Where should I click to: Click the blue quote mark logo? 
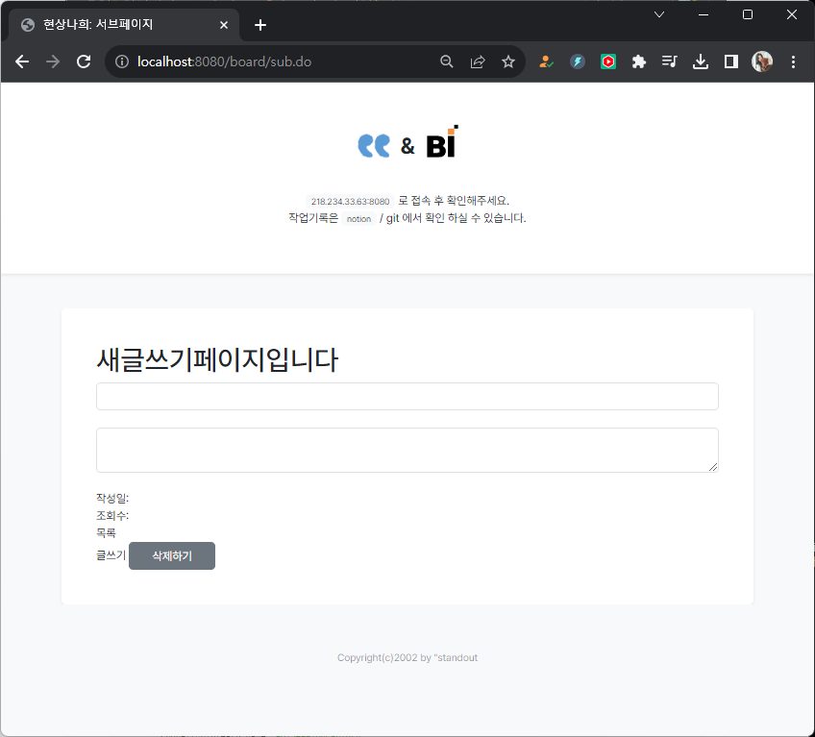374,145
